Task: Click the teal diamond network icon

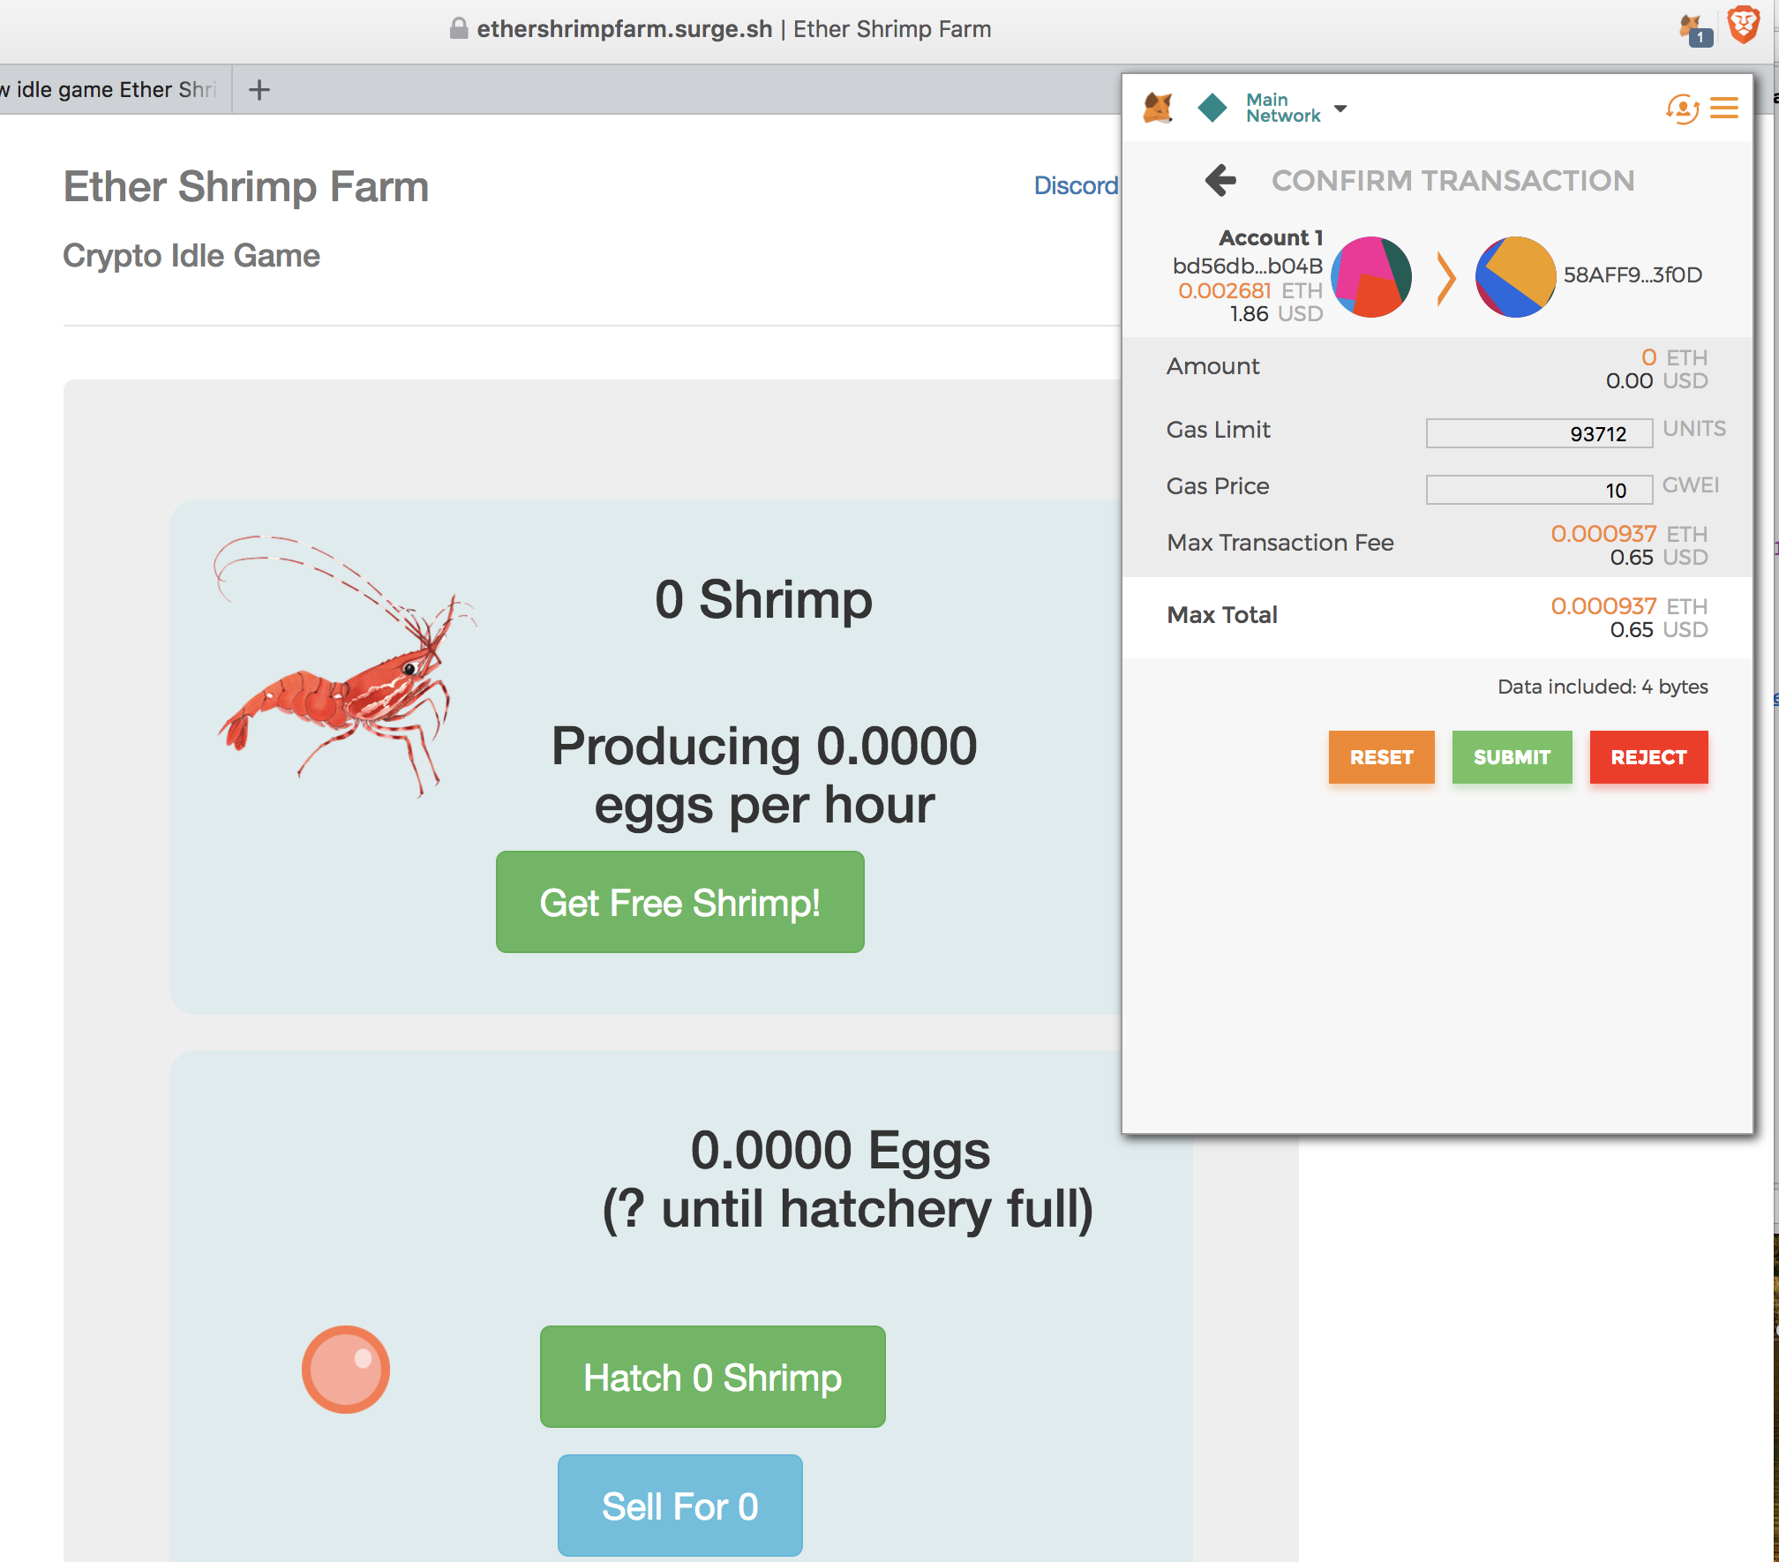Action: point(1212,108)
